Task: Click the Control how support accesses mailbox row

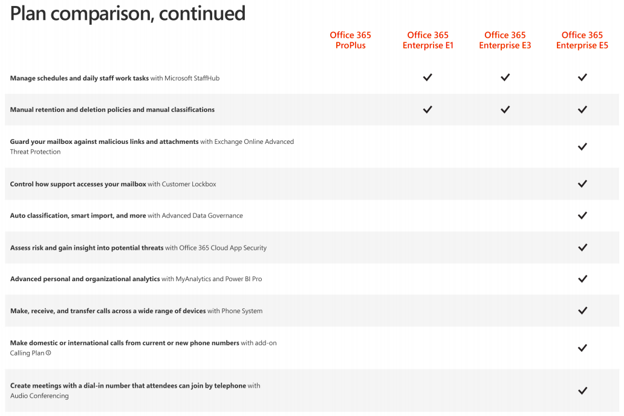Action: click(312, 184)
